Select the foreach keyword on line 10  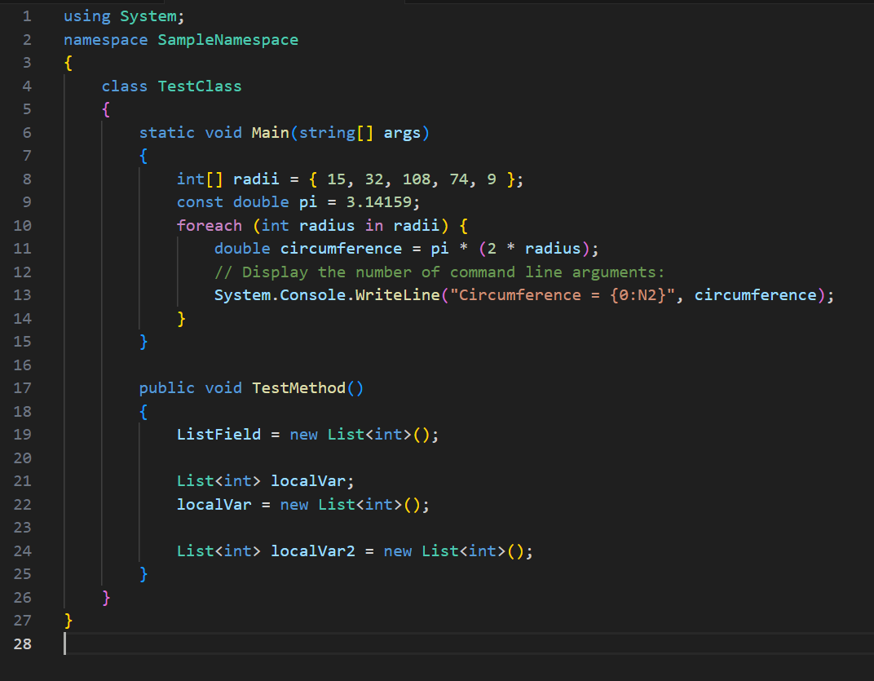click(x=209, y=225)
